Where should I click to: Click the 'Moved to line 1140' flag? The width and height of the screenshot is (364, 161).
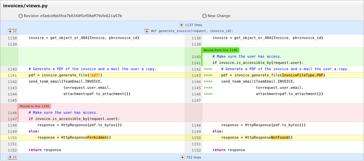(34, 106)
